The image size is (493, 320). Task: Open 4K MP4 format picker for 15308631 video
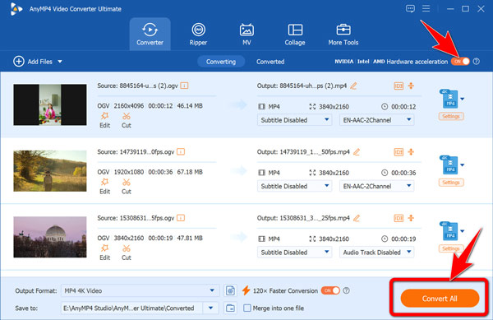pyautogui.click(x=451, y=231)
